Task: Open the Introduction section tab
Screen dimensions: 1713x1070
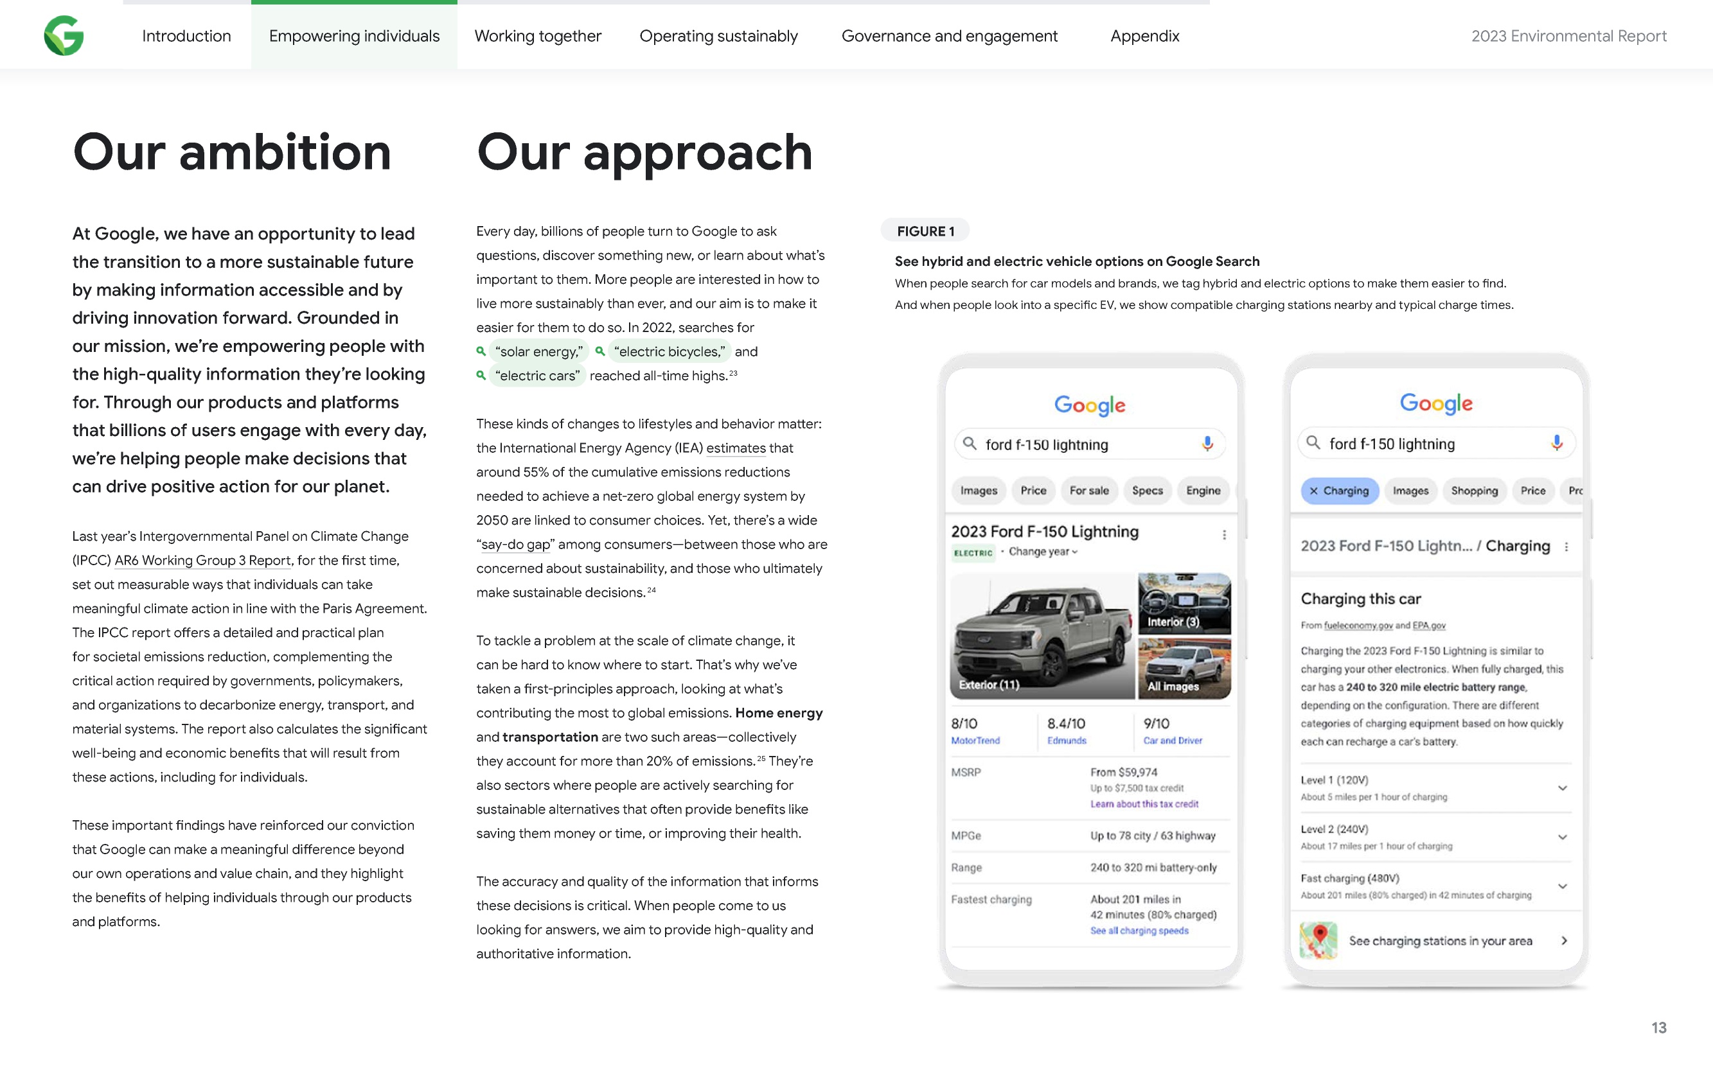Action: (186, 36)
